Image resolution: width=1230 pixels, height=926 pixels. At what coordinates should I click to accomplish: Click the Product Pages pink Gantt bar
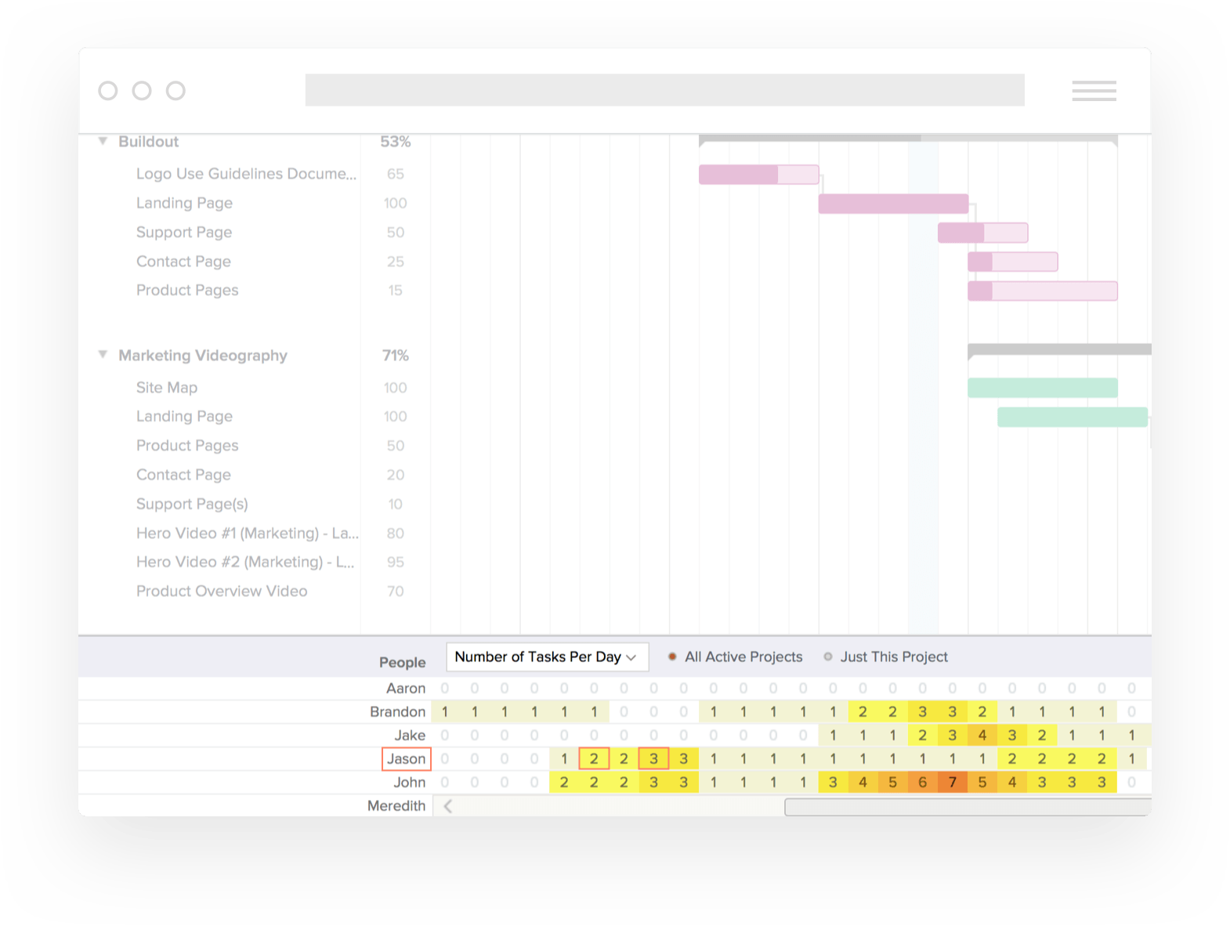click(1042, 291)
